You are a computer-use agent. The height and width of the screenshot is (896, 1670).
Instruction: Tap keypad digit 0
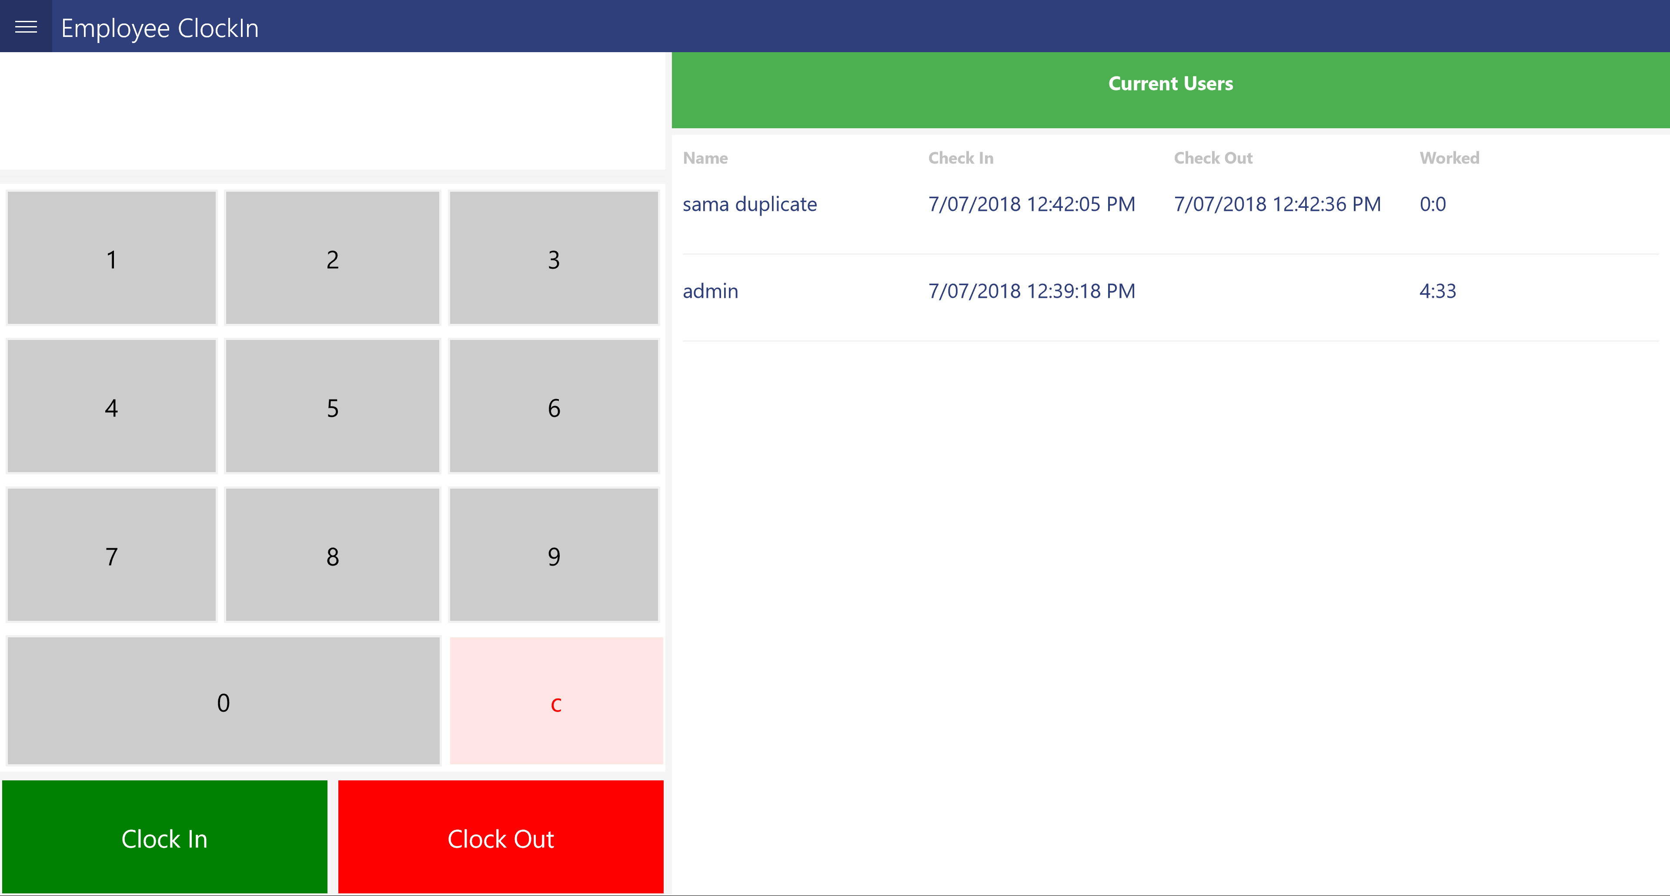point(224,701)
